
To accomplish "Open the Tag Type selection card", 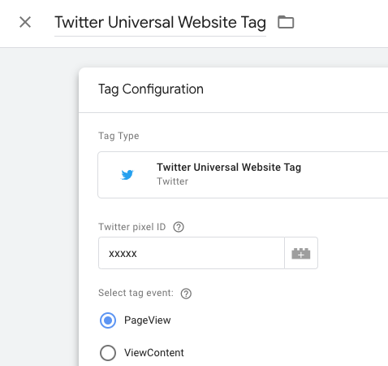I will (x=243, y=175).
